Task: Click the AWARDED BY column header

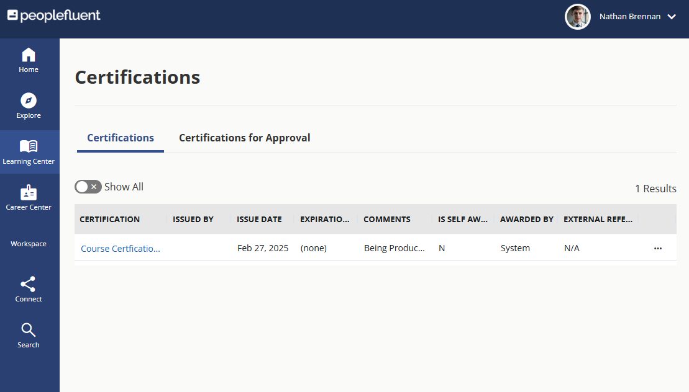Action: tap(526, 219)
